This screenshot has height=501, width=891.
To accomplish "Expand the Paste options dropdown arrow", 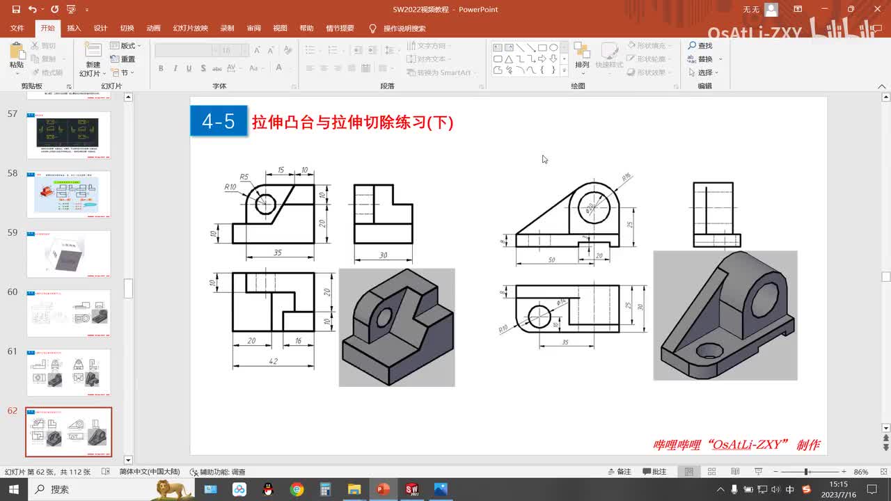I will [17, 73].
